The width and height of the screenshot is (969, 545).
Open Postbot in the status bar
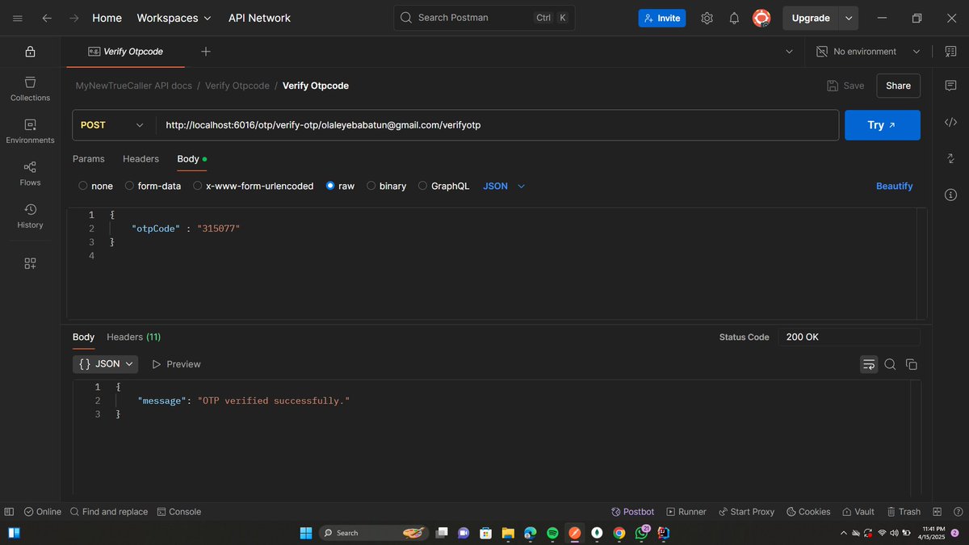coord(633,512)
